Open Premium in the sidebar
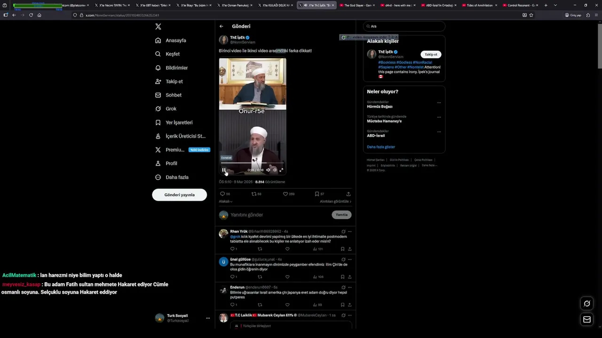Image resolution: width=602 pixels, height=338 pixels. 182,150
